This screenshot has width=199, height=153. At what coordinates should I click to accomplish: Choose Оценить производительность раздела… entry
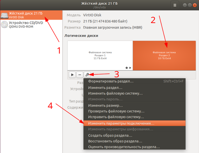124,147
